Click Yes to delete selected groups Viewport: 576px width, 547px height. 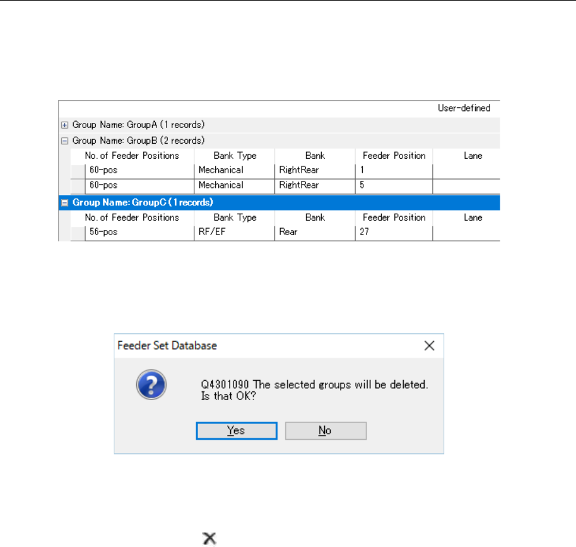(237, 430)
